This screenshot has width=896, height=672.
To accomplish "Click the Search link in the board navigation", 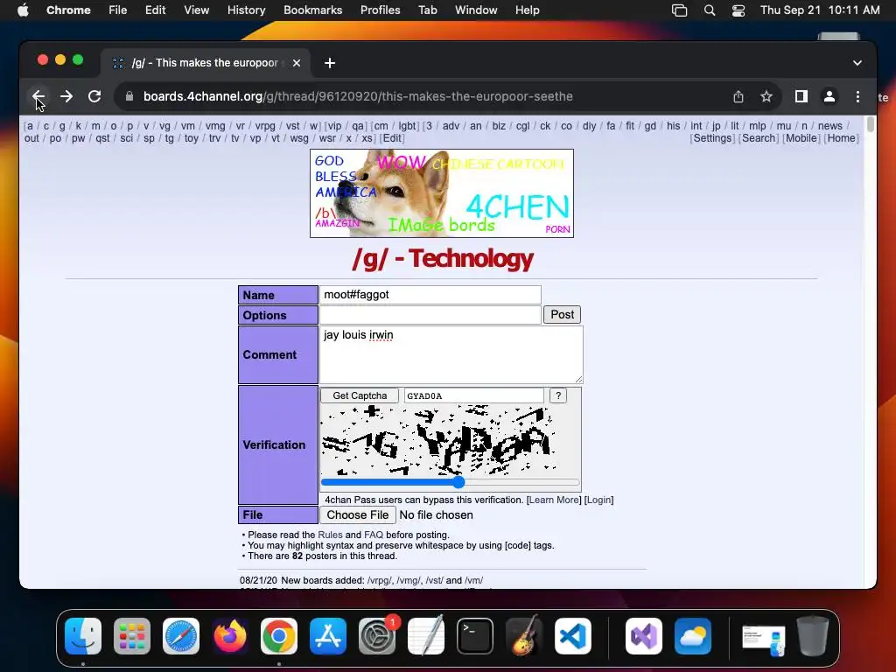I will tap(759, 138).
